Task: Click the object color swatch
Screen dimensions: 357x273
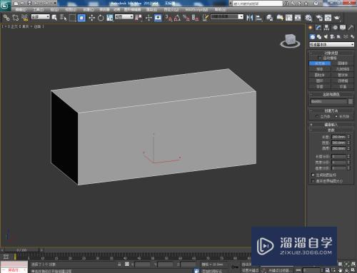Action: tap(351, 101)
